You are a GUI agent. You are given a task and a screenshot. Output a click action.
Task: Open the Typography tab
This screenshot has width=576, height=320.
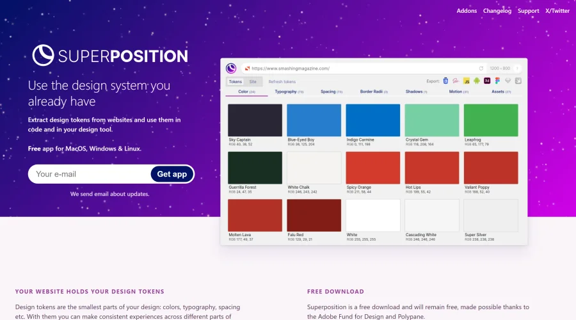(289, 92)
